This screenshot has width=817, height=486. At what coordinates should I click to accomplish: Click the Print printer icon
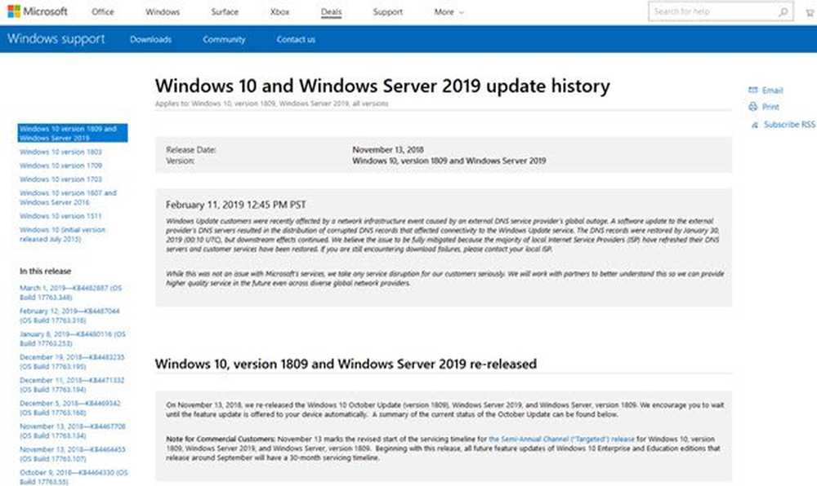752,107
